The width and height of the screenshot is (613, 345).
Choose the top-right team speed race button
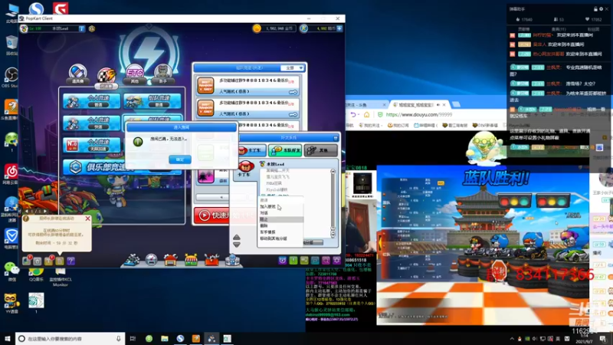pyautogui.click(x=152, y=101)
